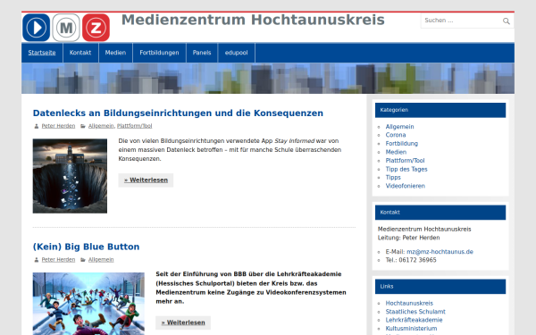Image resolution: width=536 pixels, height=335 pixels.
Task: Click author Peter Herden under Datenlecks article
Action: [x=58, y=126]
